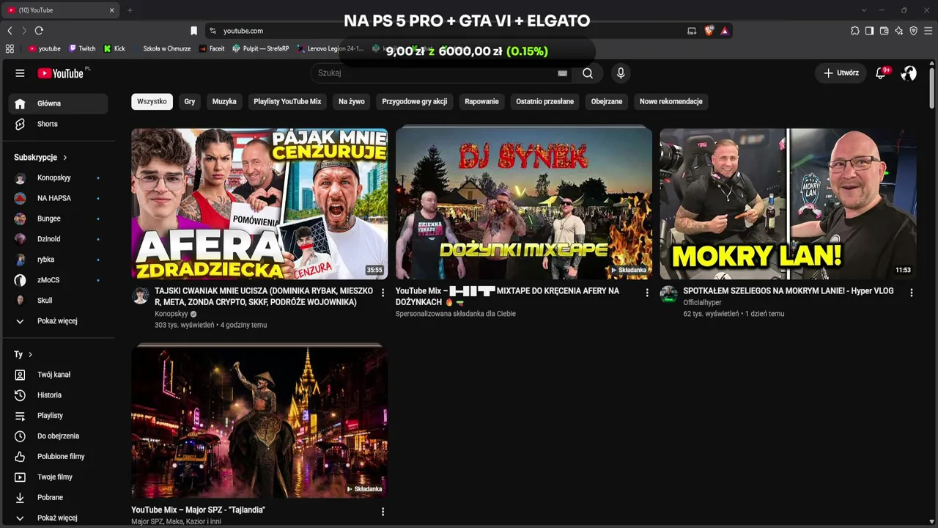Open the Ty section header
The width and height of the screenshot is (938, 528).
tap(23, 355)
